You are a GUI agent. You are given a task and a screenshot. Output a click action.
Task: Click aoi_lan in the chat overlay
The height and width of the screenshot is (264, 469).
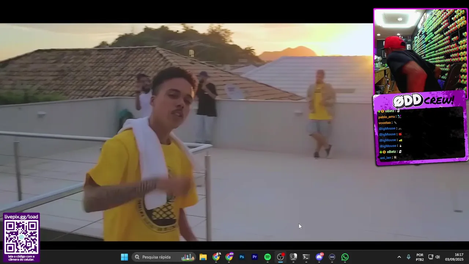click(385, 158)
